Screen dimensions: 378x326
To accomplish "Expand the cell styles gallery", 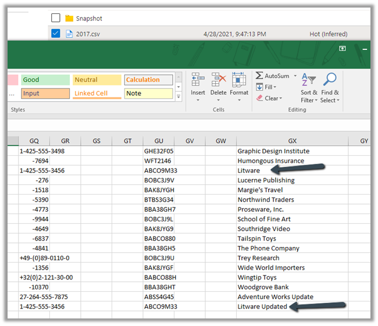I will [x=178, y=96].
